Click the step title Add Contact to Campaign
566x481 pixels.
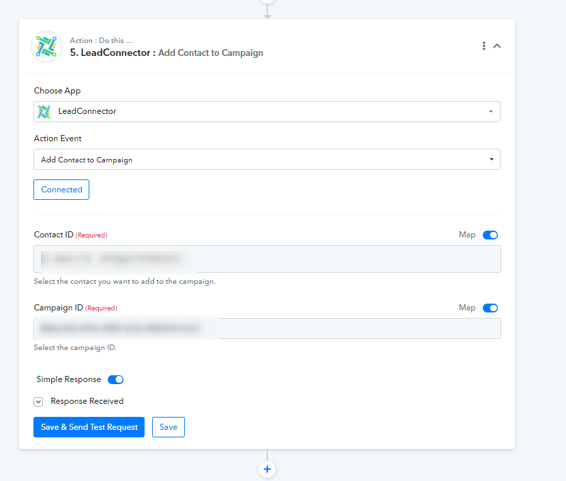point(211,53)
